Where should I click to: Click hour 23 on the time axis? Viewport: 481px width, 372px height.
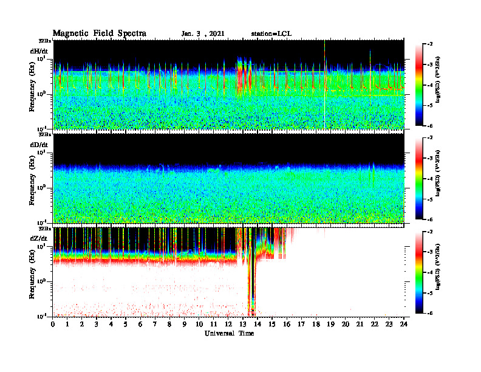click(389, 324)
